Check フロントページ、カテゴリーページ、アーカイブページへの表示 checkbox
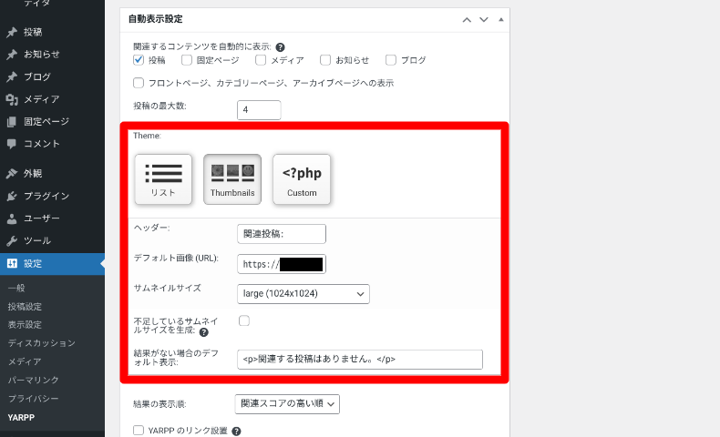Viewport: 720px width, 437px height. tap(139, 83)
